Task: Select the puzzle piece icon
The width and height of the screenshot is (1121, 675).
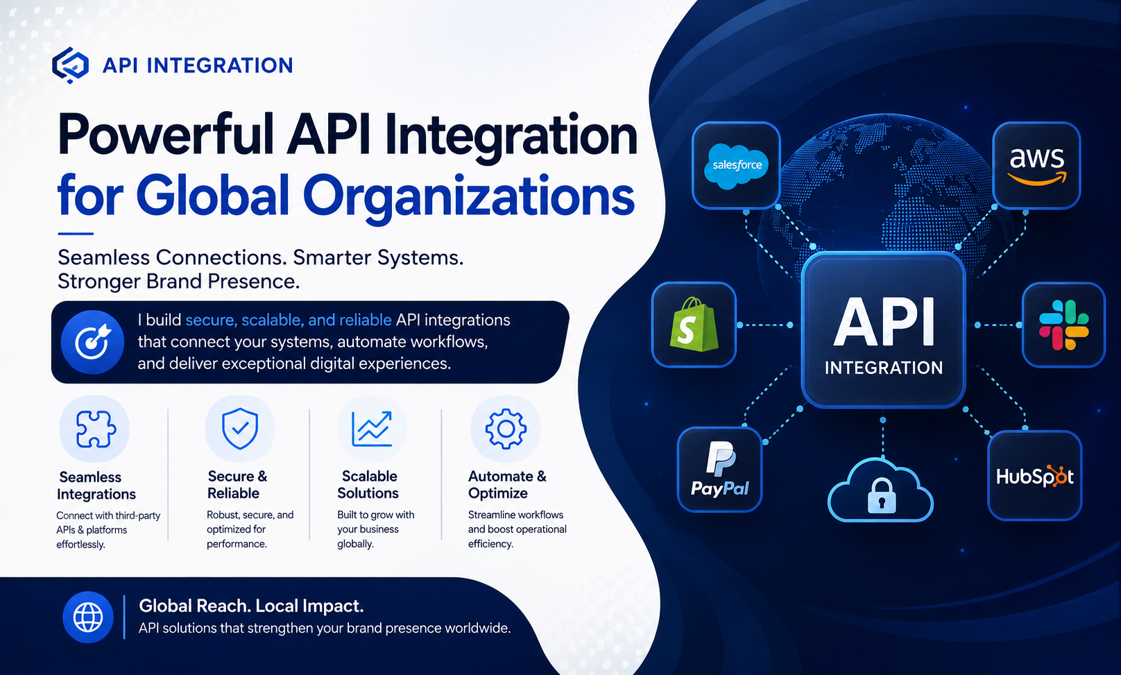Action: point(94,429)
